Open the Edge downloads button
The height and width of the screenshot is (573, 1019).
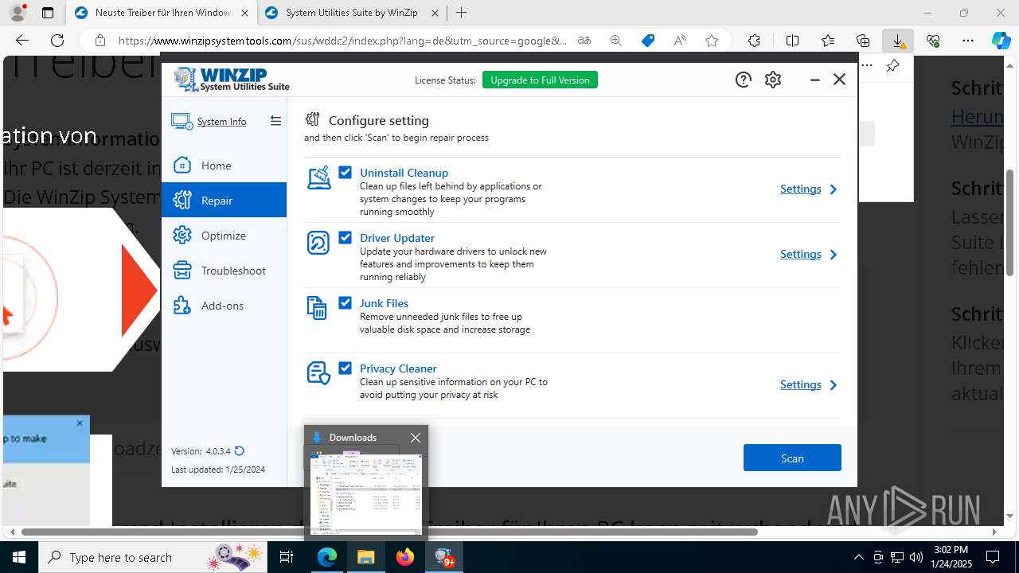pos(898,41)
